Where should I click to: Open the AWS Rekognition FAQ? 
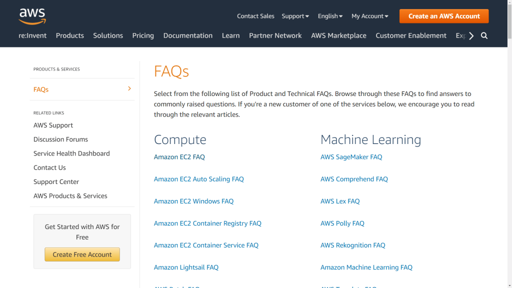coord(352,245)
